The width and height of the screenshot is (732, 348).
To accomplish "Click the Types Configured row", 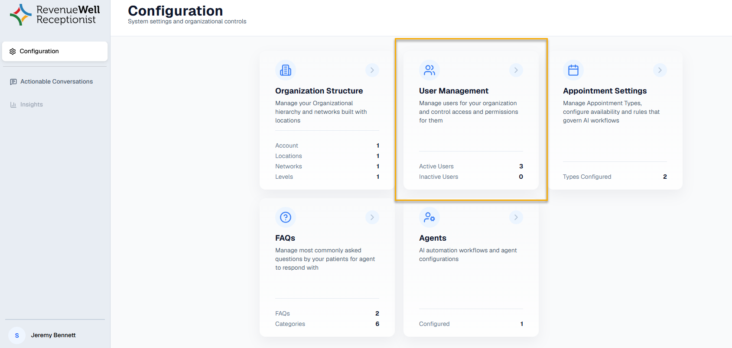I will click(x=615, y=177).
